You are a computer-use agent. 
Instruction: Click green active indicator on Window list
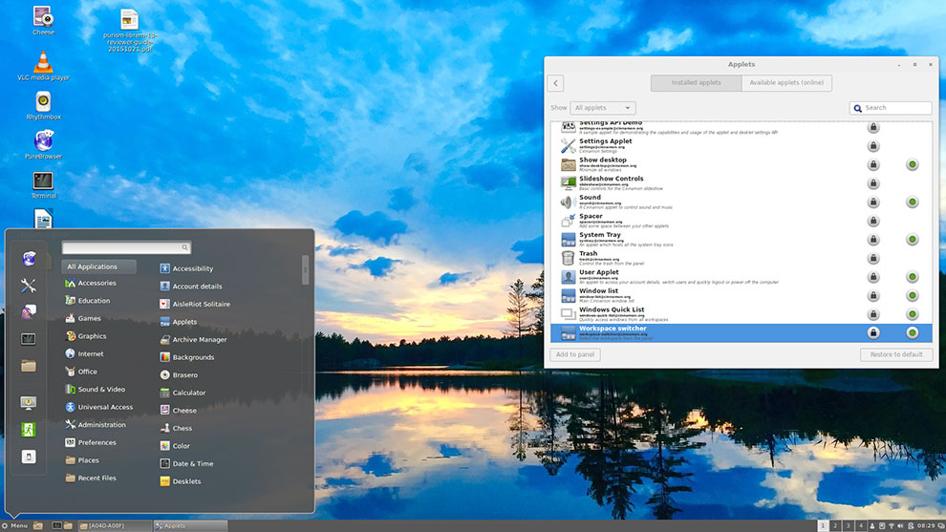(x=913, y=295)
